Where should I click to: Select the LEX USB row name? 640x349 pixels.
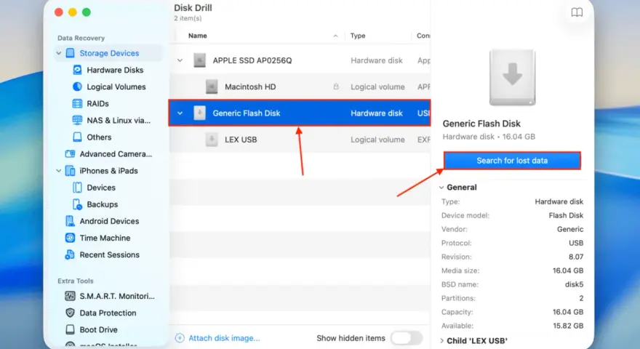(x=241, y=140)
